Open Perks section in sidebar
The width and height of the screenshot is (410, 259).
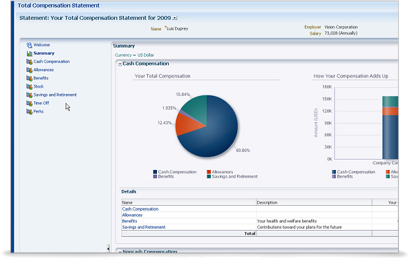coord(39,111)
